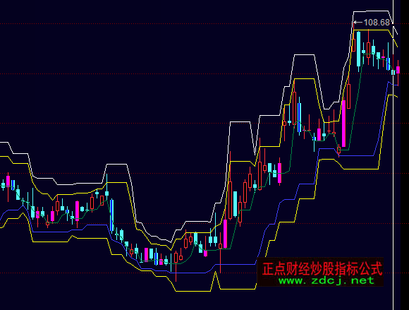Select the rightmost magenta candle on the chart
This screenshot has height=310, width=409.
pyautogui.click(x=398, y=70)
